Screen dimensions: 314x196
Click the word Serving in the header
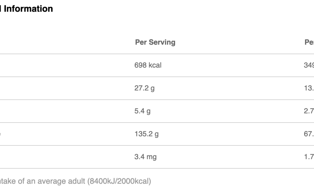[x=162, y=42]
